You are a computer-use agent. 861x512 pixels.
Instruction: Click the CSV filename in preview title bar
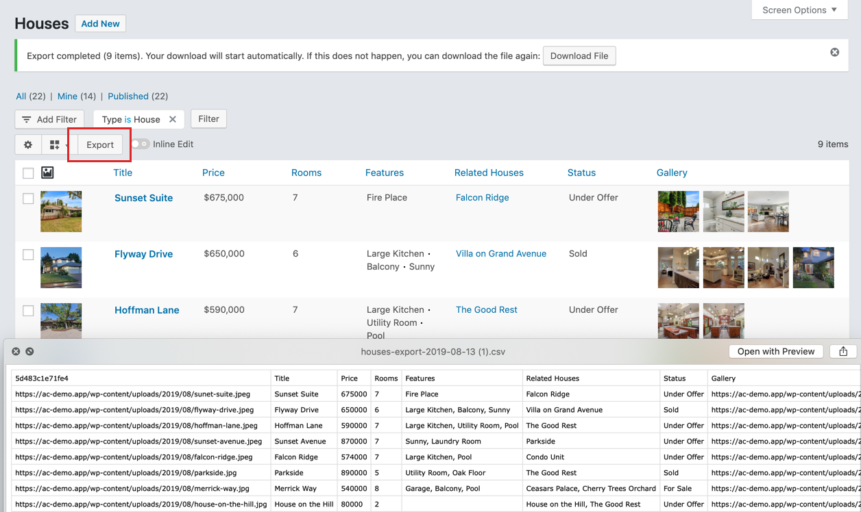tap(433, 352)
